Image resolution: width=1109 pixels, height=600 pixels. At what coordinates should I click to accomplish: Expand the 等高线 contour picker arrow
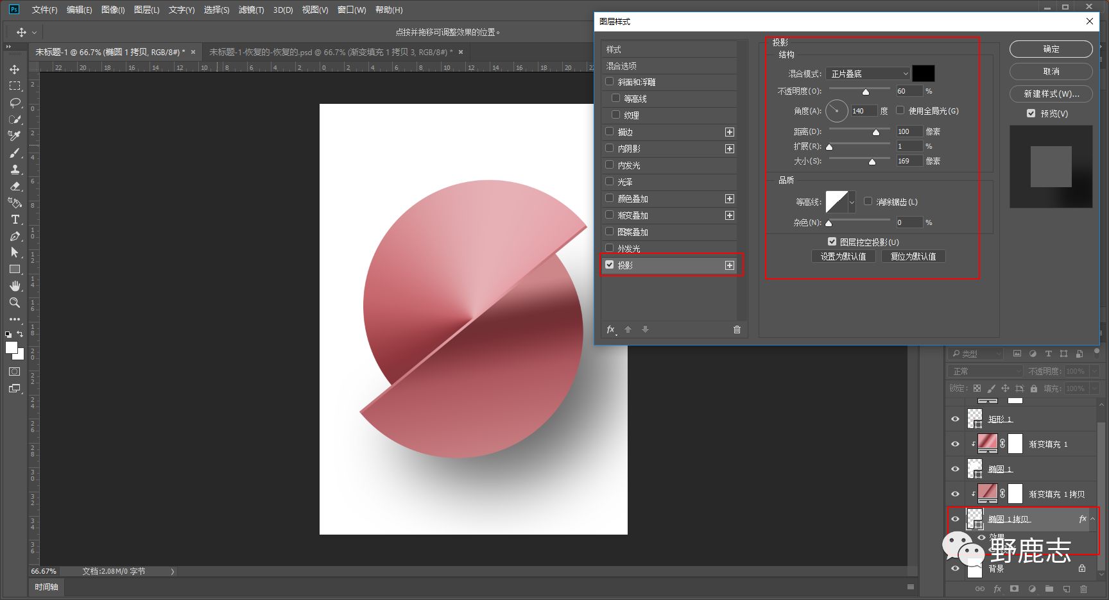pos(852,202)
